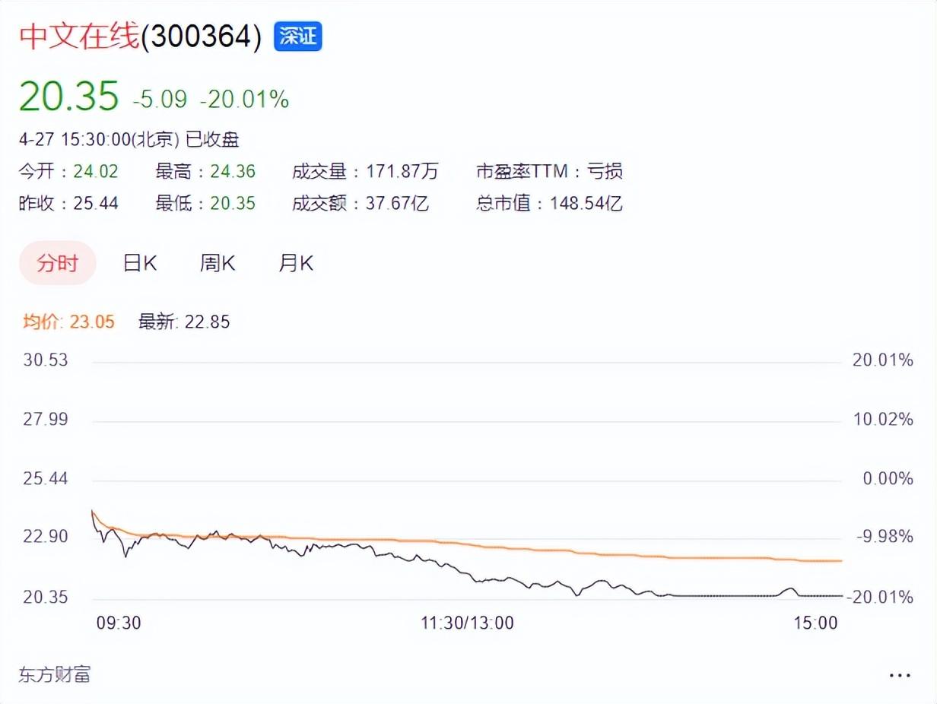Click the 最高 value 24.36
Image resolution: width=937 pixels, height=704 pixels.
tap(233, 172)
